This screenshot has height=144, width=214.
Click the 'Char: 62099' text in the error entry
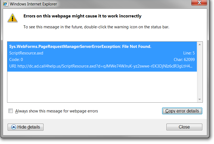coord(184,60)
